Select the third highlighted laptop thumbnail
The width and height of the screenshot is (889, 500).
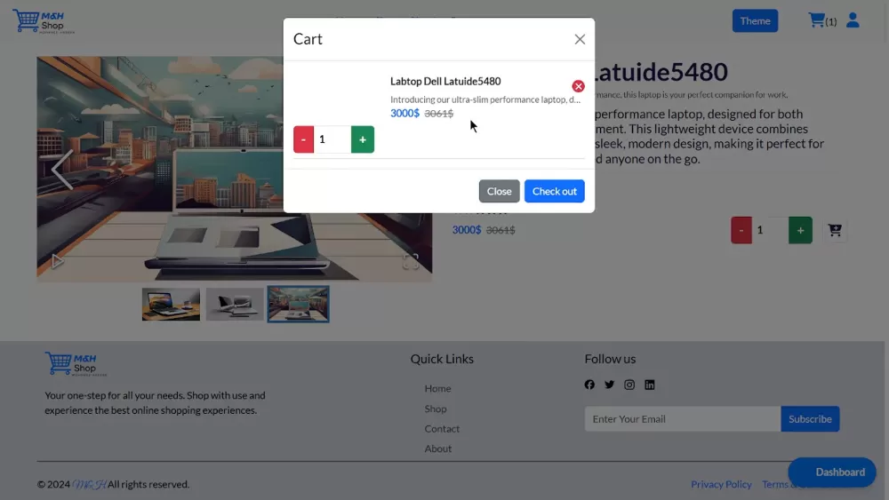(x=298, y=304)
